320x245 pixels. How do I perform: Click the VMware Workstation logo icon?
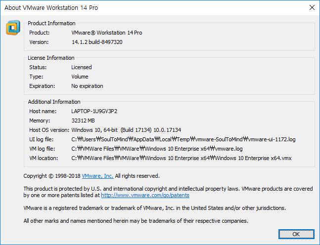point(13,28)
